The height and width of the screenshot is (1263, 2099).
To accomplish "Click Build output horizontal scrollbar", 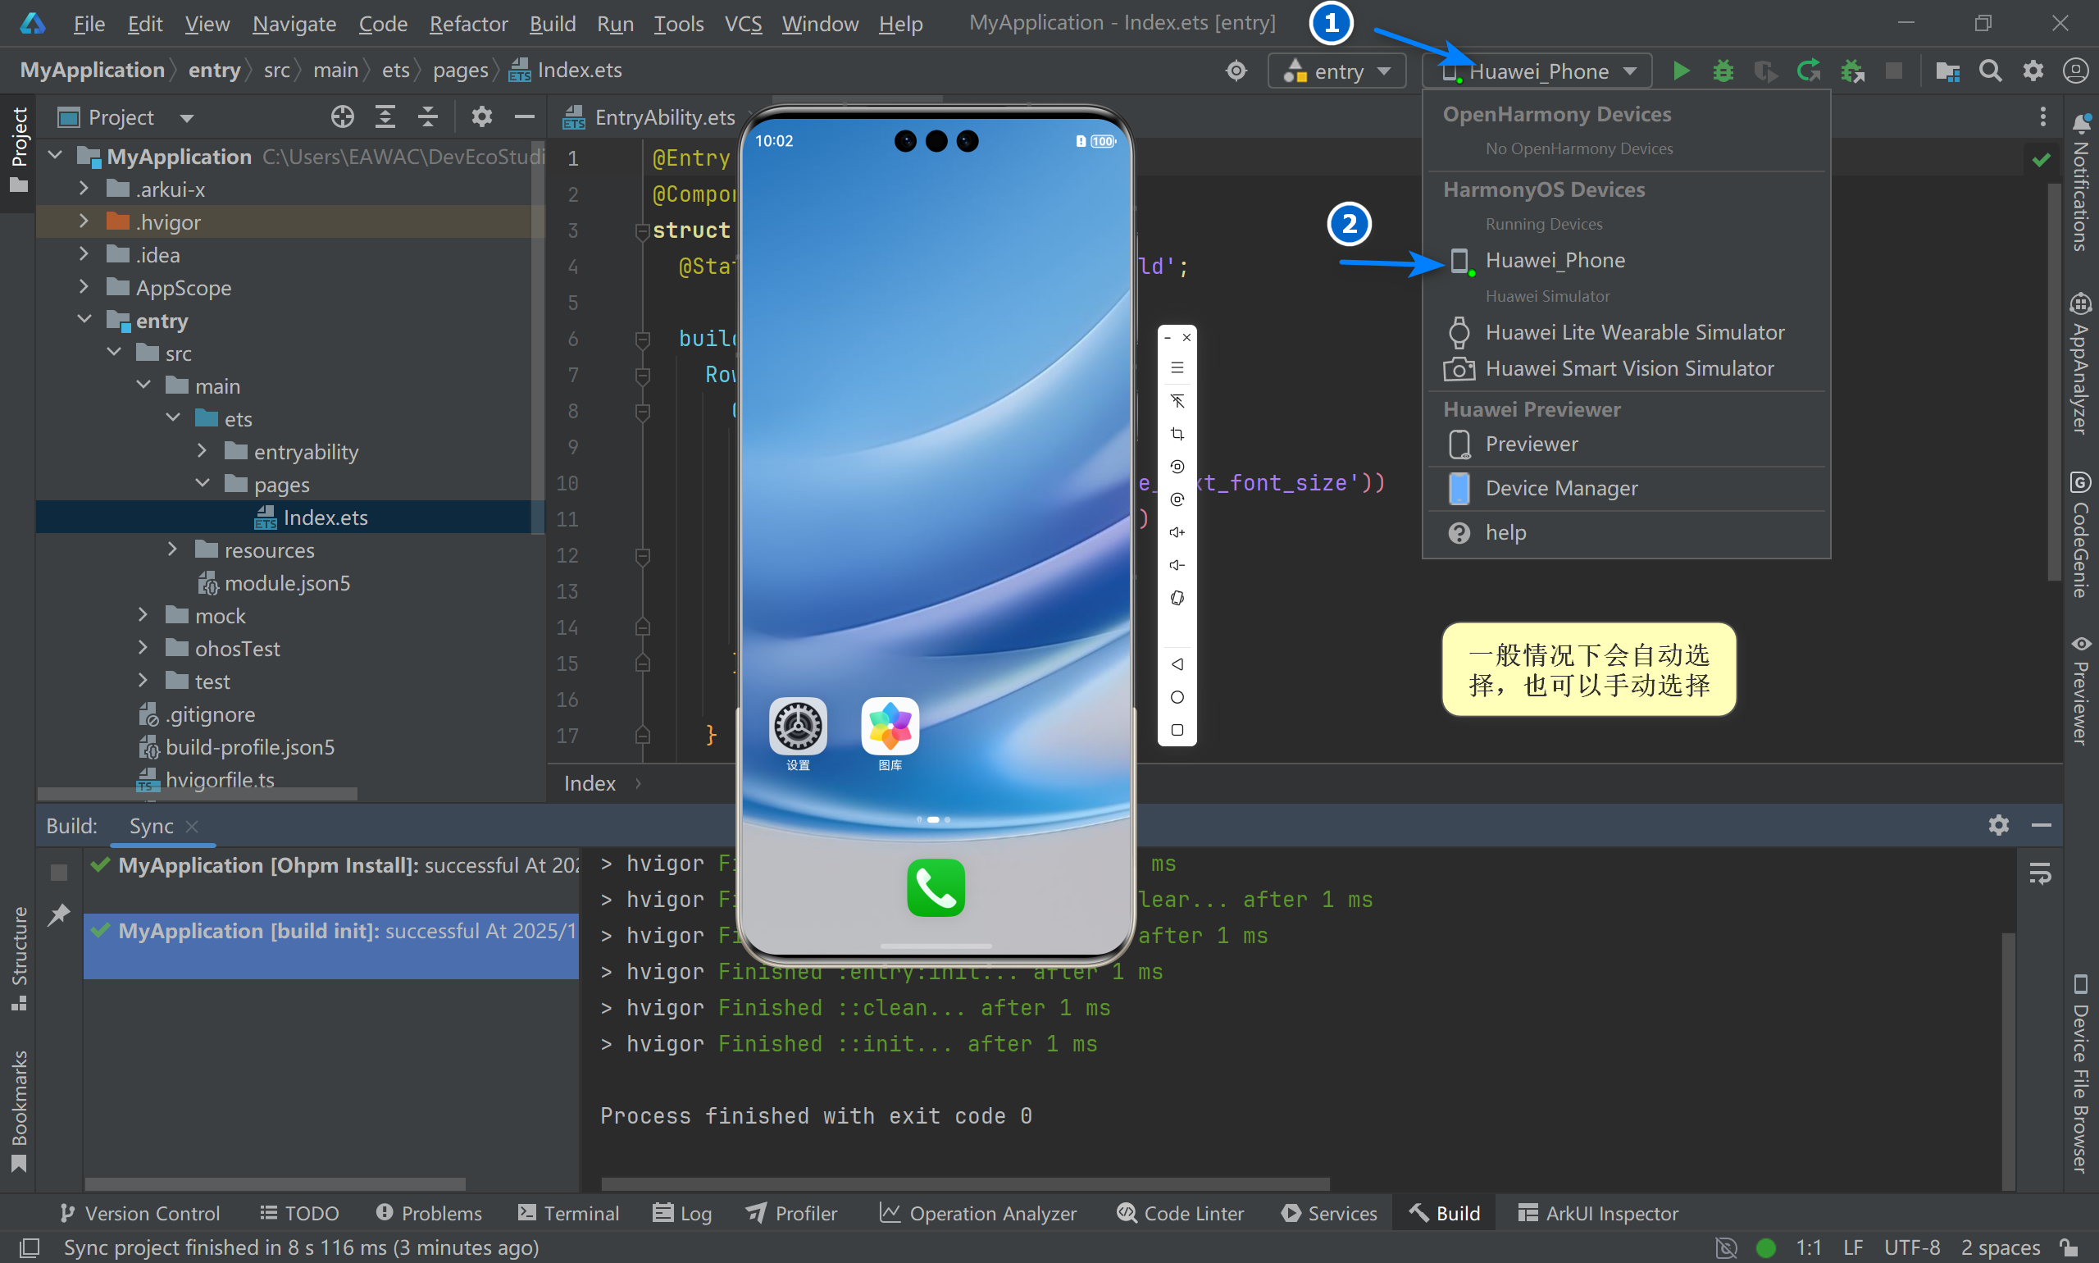I will point(964,1183).
